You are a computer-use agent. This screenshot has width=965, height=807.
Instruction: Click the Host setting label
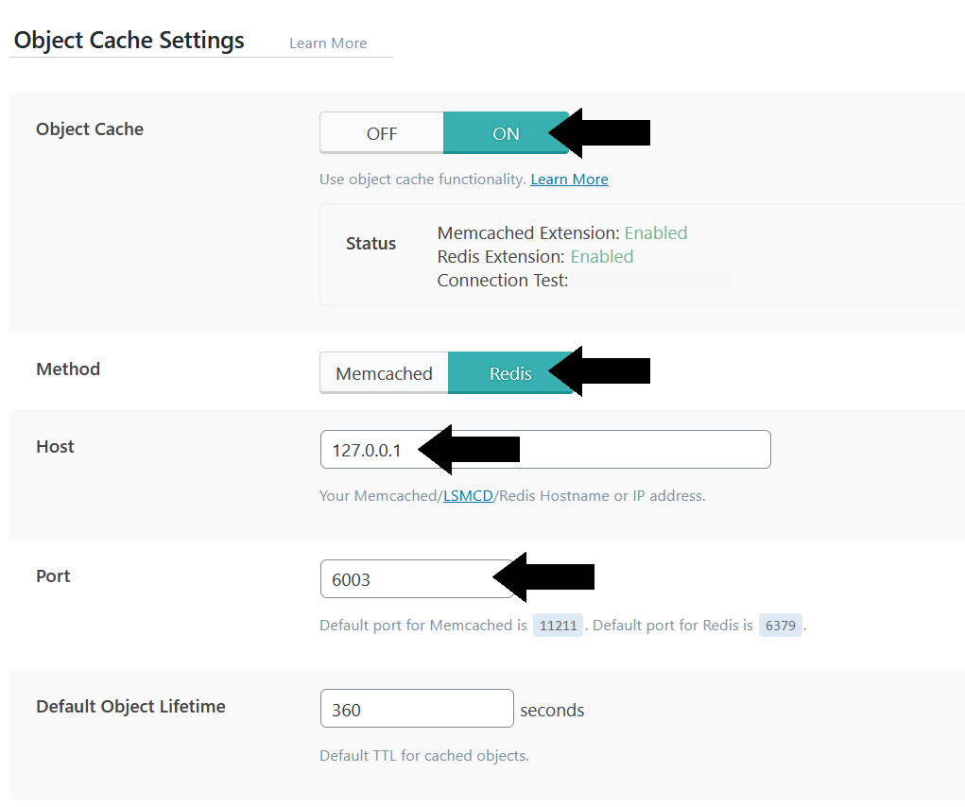tap(55, 447)
